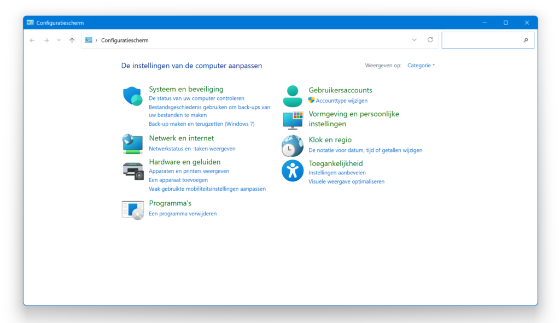The height and width of the screenshot is (323, 560).
Task: Click Een programma verwijderen link
Action: click(183, 214)
